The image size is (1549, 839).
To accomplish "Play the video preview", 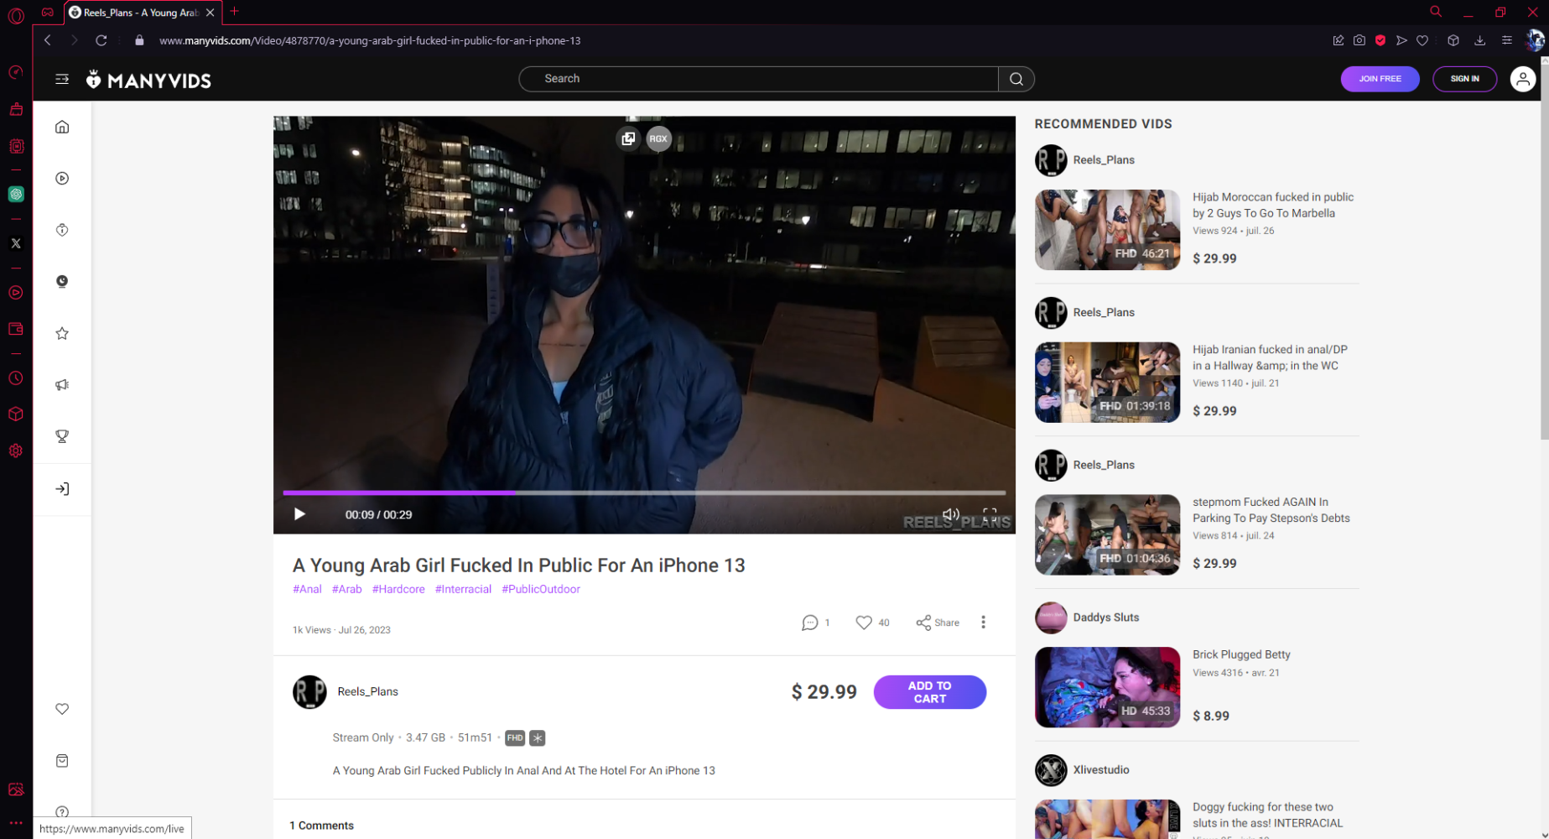I will (x=299, y=514).
